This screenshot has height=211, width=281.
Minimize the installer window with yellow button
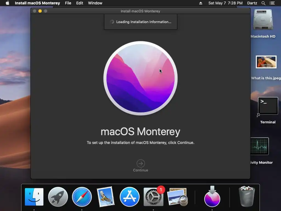40,11
